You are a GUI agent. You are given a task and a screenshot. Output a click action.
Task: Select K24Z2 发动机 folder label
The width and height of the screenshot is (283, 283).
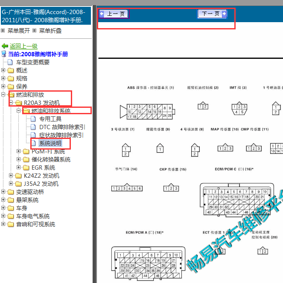tap(41, 176)
